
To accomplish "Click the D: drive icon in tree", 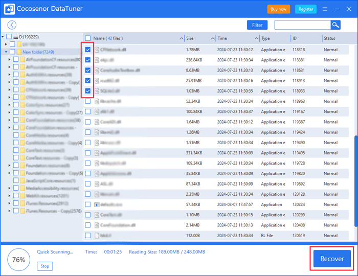I will [15, 37].
